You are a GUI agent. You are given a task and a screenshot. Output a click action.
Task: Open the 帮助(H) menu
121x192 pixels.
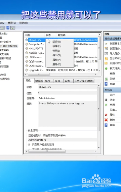24,23
